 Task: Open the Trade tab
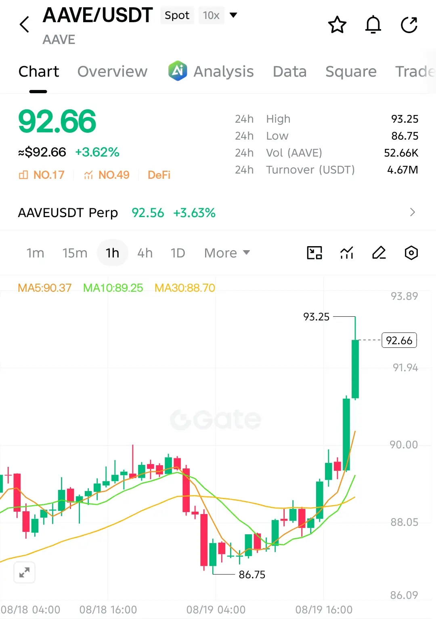pyautogui.click(x=415, y=71)
